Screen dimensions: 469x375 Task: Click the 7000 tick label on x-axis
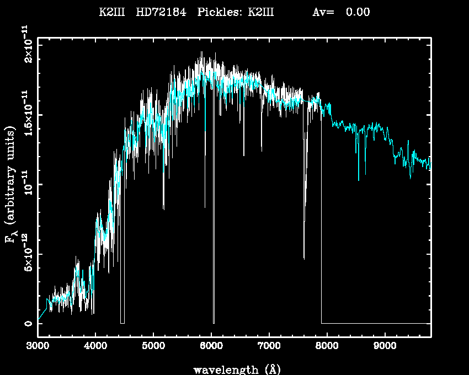[269, 346]
